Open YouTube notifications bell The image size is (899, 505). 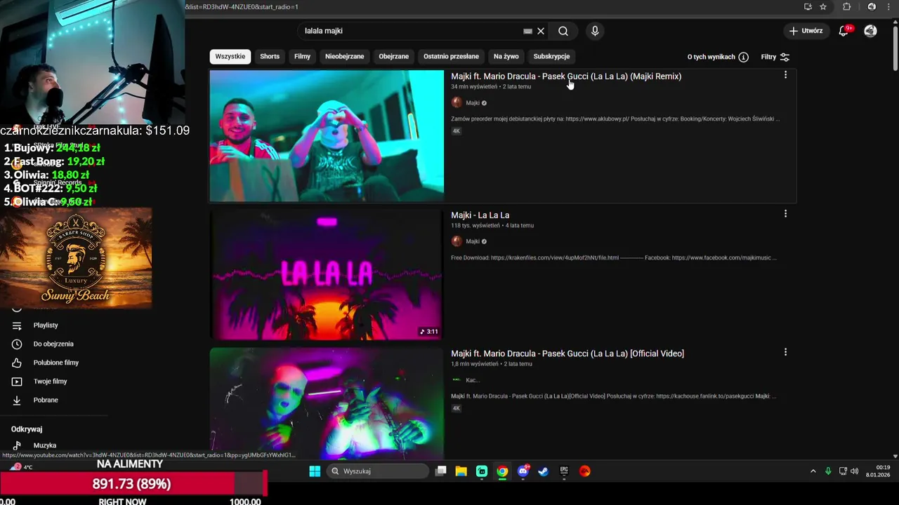844,31
